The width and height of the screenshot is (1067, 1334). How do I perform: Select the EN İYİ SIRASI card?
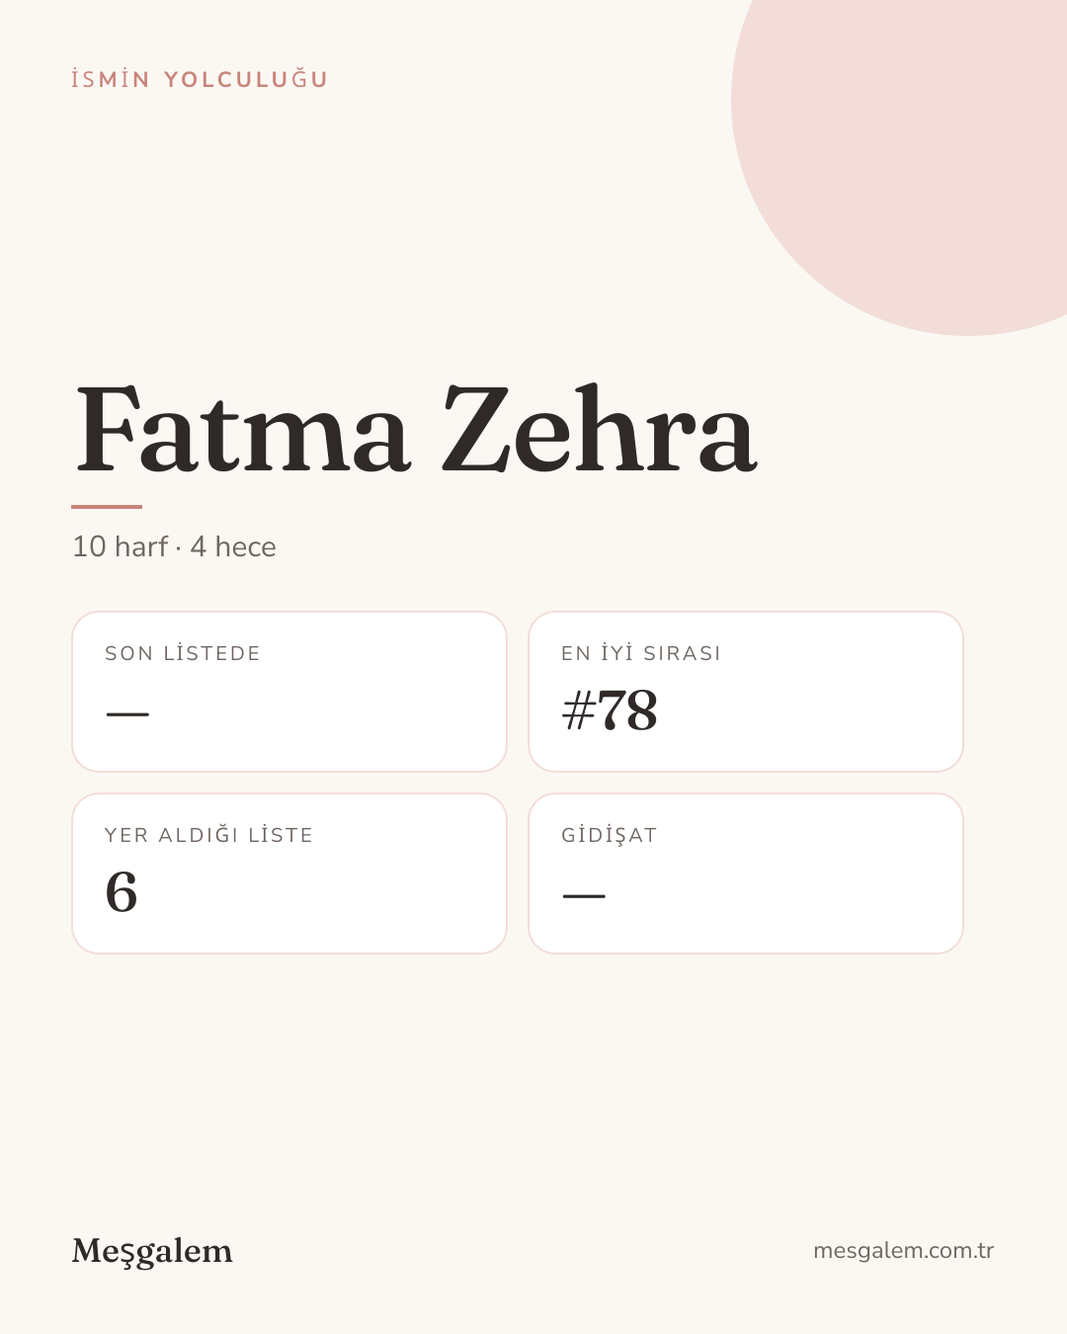point(746,692)
